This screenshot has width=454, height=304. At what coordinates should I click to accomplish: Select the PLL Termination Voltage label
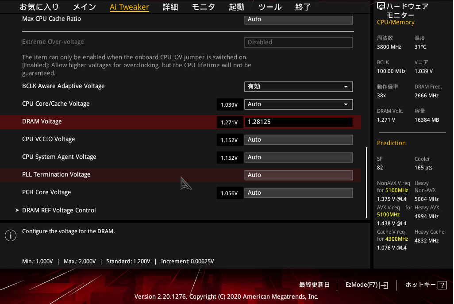point(56,174)
